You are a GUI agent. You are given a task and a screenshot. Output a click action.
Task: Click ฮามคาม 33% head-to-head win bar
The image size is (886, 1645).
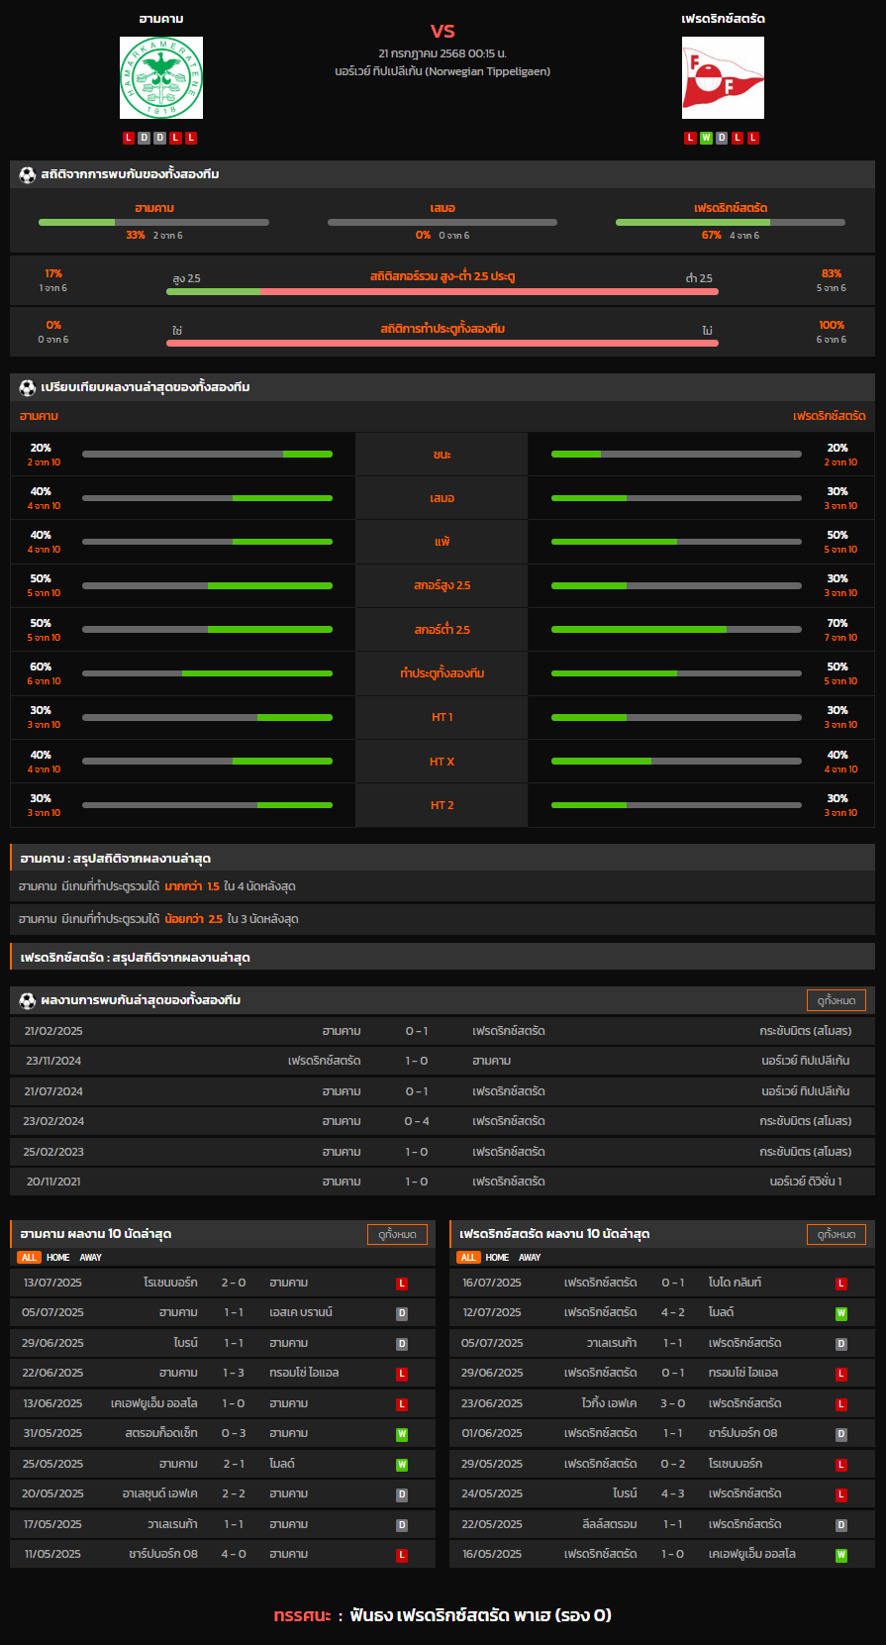153,222
